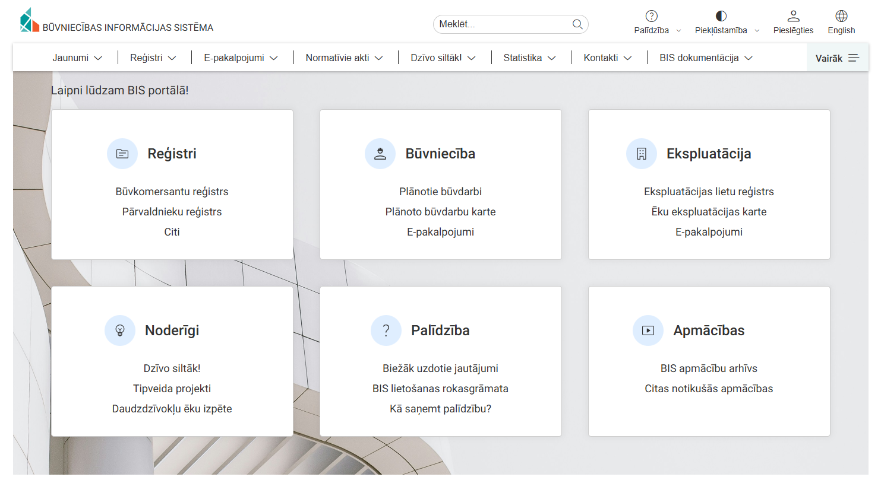Click into the Meklēt search field
The width and height of the screenshot is (881, 480).
pyautogui.click(x=502, y=24)
